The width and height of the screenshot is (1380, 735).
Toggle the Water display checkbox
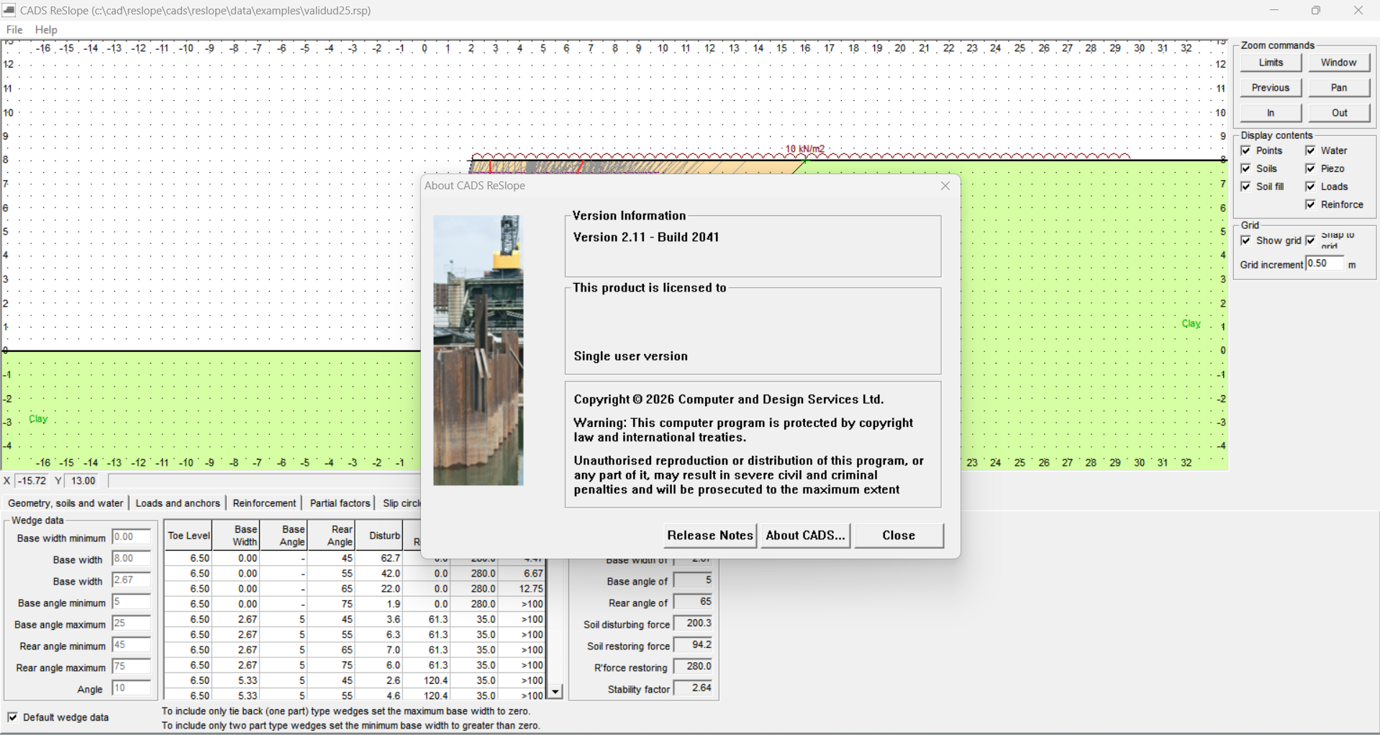[1311, 150]
